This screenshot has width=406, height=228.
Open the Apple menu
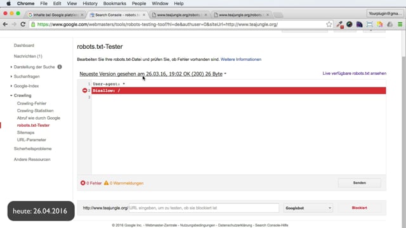[x=8, y=3]
